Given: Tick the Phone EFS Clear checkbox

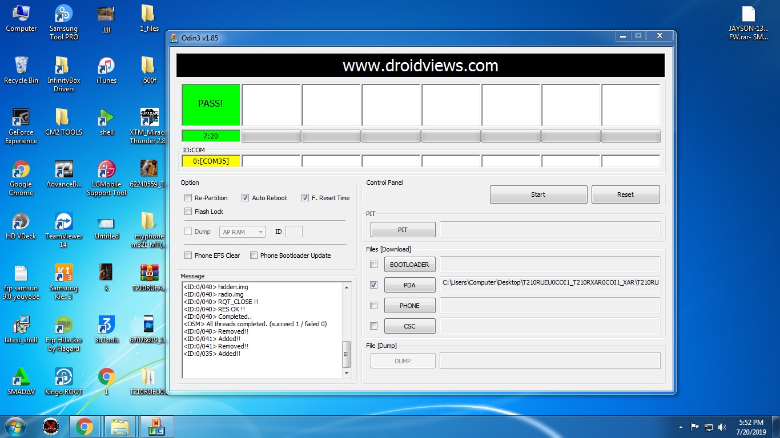Looking at the screenshot, I should click(188, 255).
